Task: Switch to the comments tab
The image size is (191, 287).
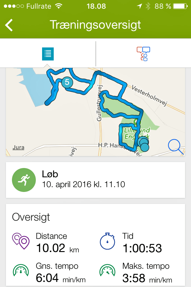Action: pos(143,54)
